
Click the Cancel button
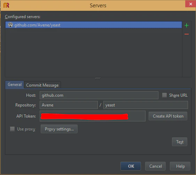155,166
